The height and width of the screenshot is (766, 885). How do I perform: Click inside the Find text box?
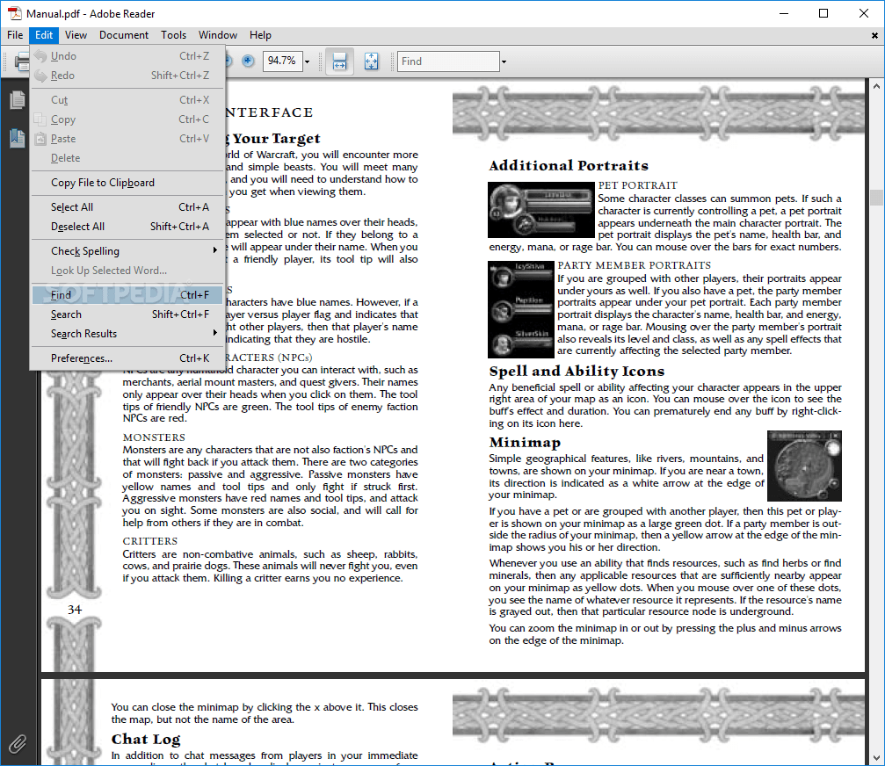click(x=449, y=61)
